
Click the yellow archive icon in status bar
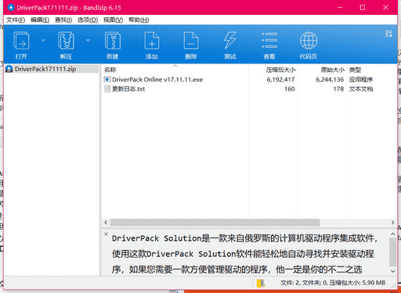tap(260, 283)
